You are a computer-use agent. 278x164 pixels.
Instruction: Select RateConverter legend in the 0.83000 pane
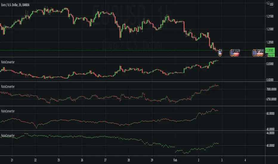pos(8,62)
